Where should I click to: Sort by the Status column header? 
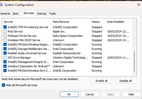click(x=98, y=22)
